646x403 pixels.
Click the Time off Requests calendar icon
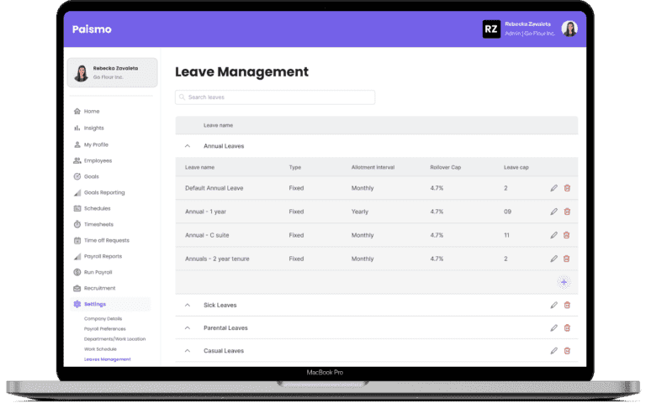click(77, 240)
